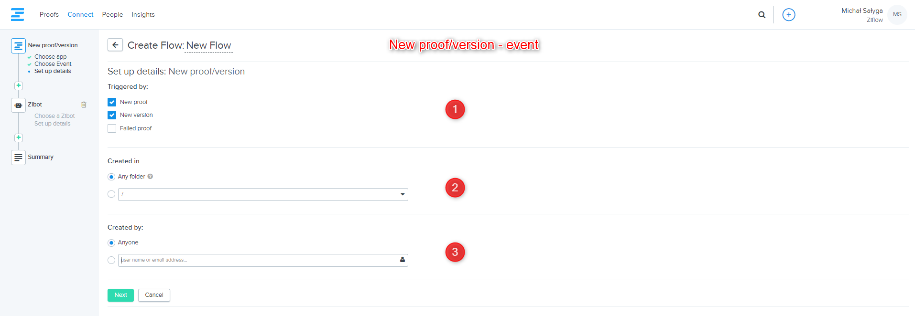Delete Zibot step with trash icon
This screenshot has height=316, width=915.
pyautogui.click(x=84, y=105)
